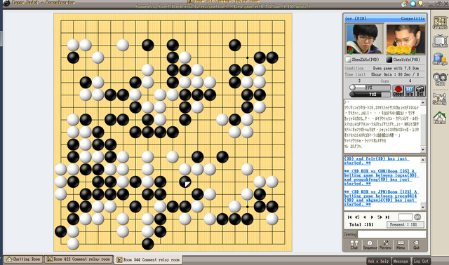Viewport: 449px width, 265px height.
Task: Step back one move
Action: pos(365,217)
